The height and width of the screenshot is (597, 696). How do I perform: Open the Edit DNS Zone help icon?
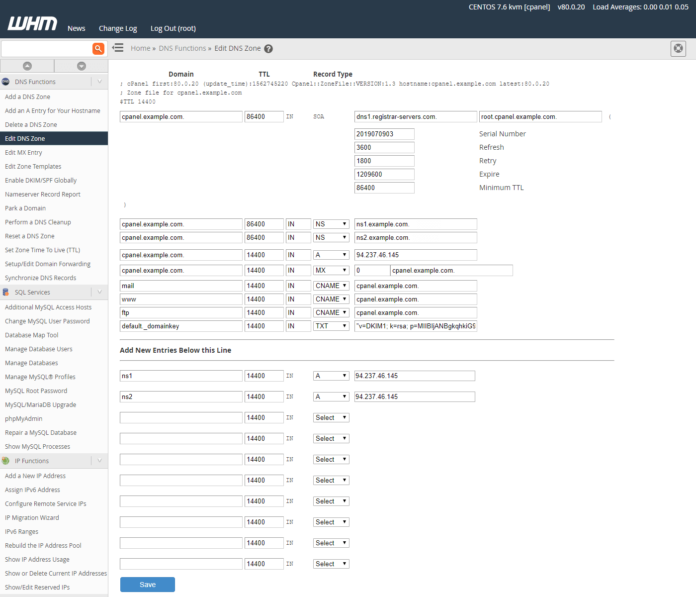(268, 49)
